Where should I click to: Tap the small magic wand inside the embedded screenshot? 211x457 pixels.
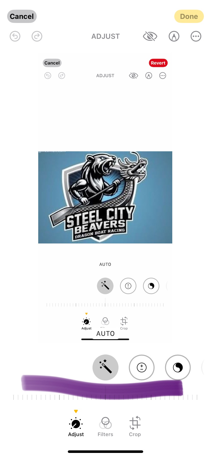pos(105,286)
